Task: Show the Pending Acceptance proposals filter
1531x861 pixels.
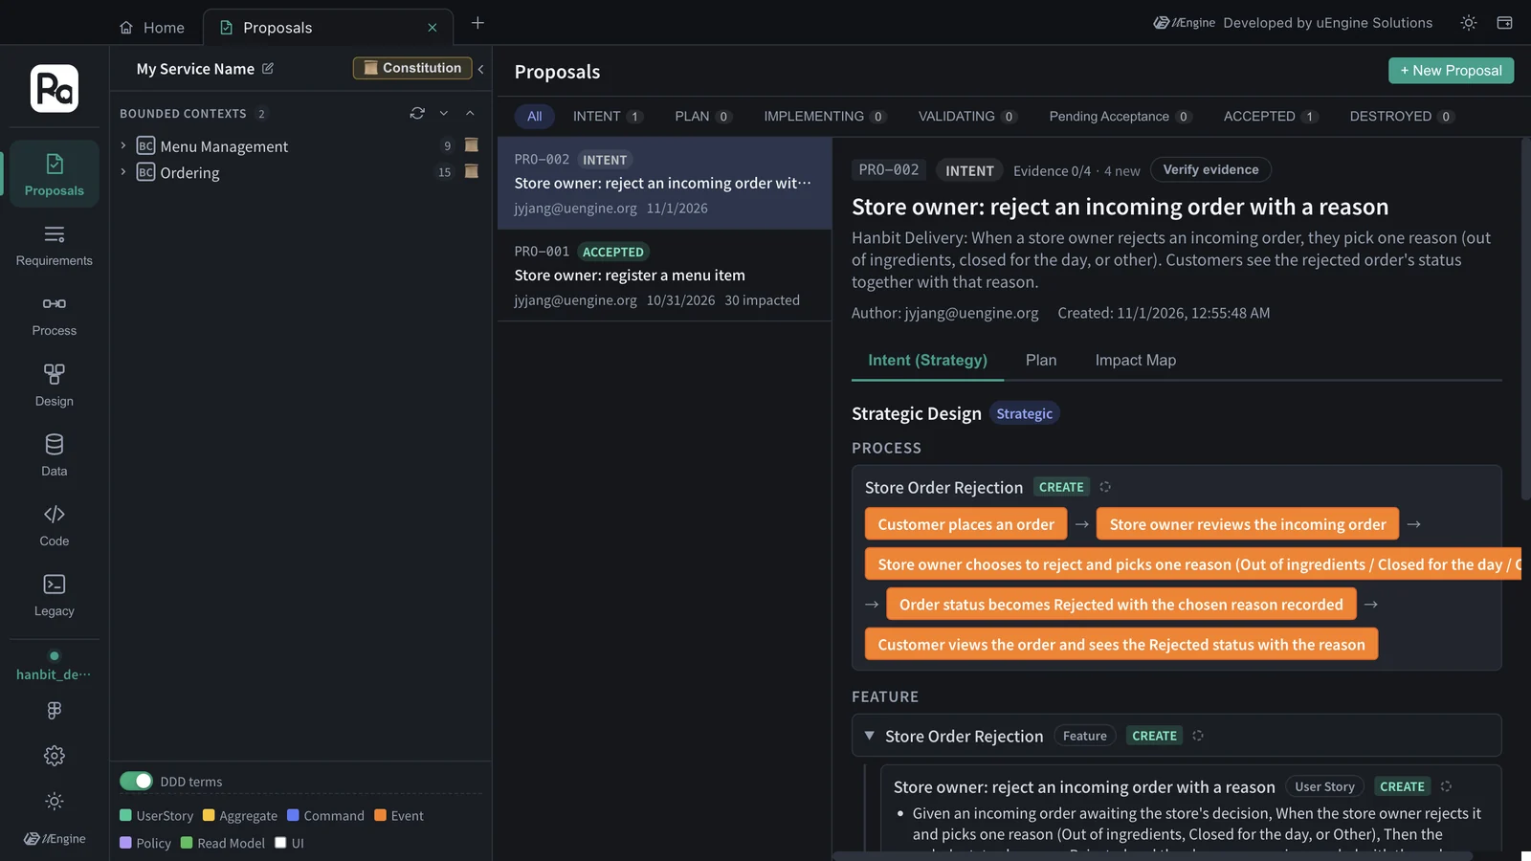Action: pyautogui.click(x=1121, y=116)
